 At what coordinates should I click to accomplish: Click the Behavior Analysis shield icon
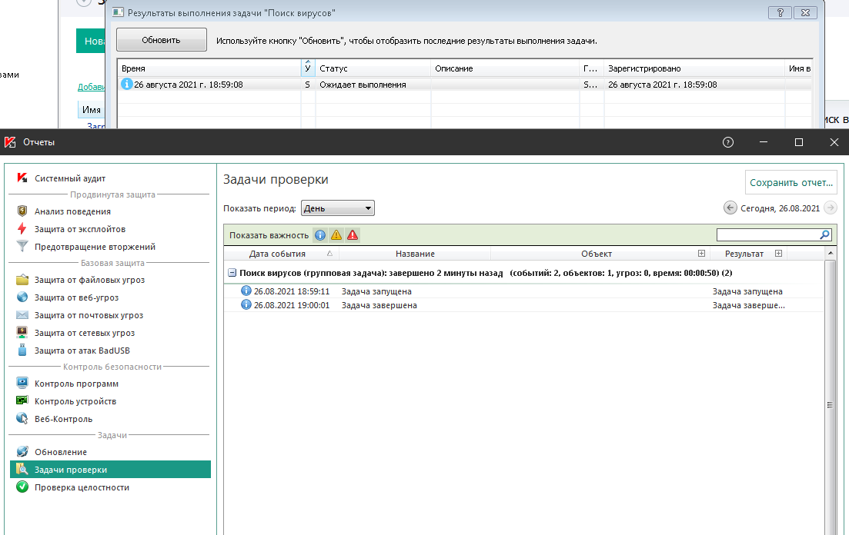click(x=22, y=211)
